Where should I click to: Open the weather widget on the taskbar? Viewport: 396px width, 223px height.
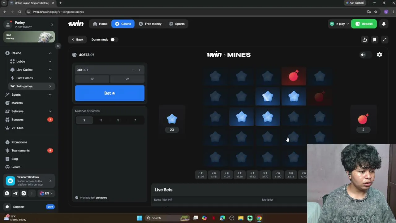(15, 218)
